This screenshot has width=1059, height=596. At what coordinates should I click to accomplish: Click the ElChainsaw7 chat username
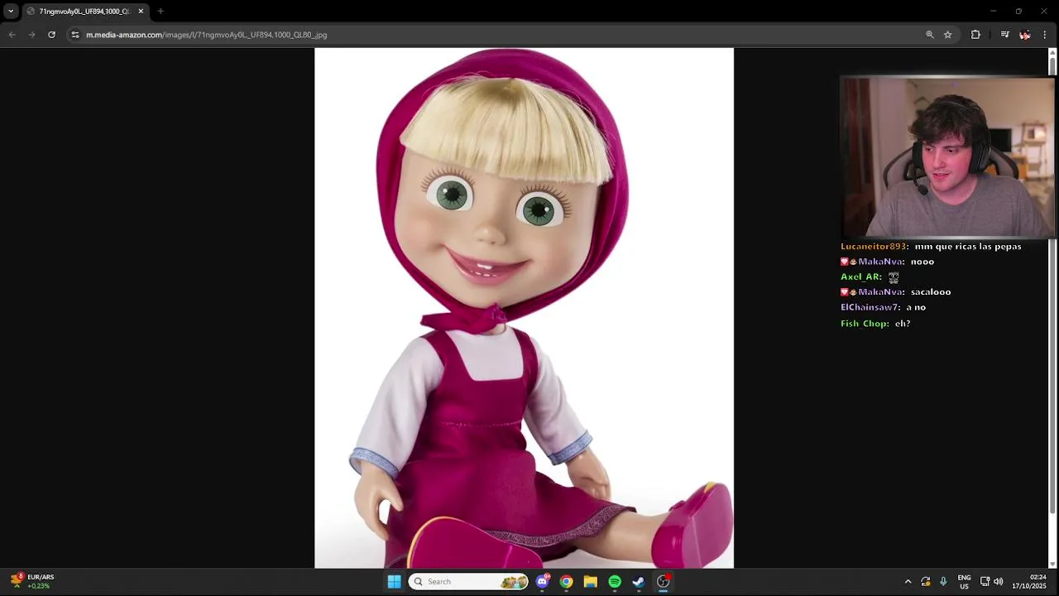pyautogui.click(x=870, y=308)
